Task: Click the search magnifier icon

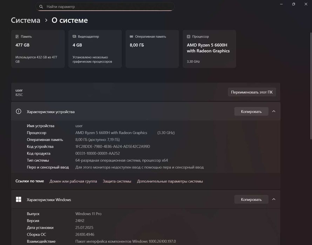Action: click(41, 7)
